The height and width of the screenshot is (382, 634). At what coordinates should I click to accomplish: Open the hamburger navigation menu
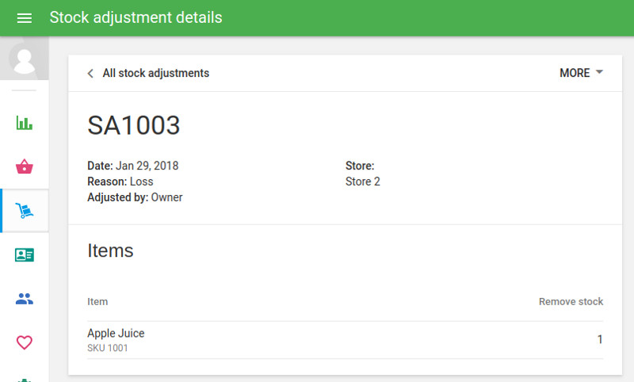pos(25,17)
